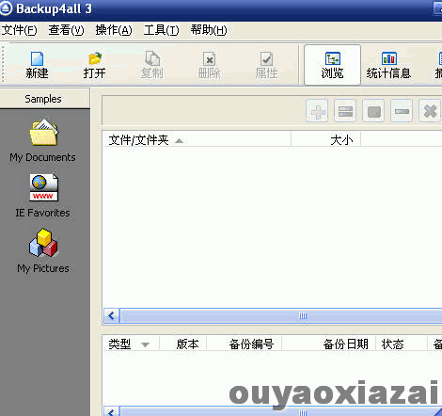Click the two-bar icon next to the plus
This screenshot has width=442, height=416.
tap(345, 111)
